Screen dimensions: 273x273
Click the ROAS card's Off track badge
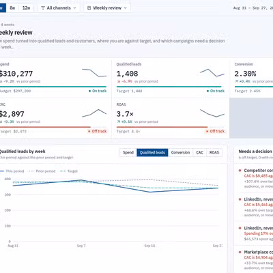pyautogui.click(x=215, y=131)
